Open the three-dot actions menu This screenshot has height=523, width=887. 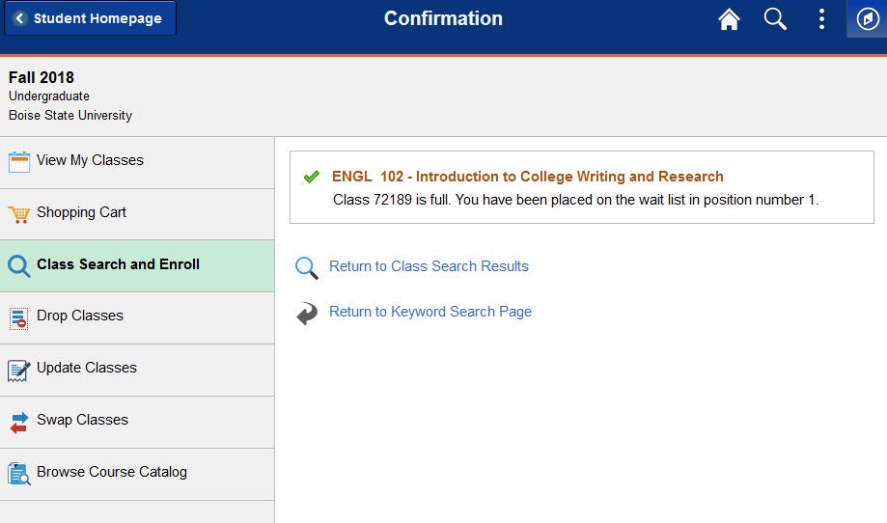(821, 18)
